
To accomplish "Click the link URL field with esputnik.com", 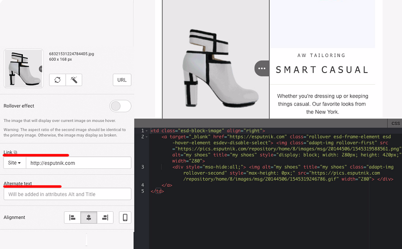I will click(78, 163).
